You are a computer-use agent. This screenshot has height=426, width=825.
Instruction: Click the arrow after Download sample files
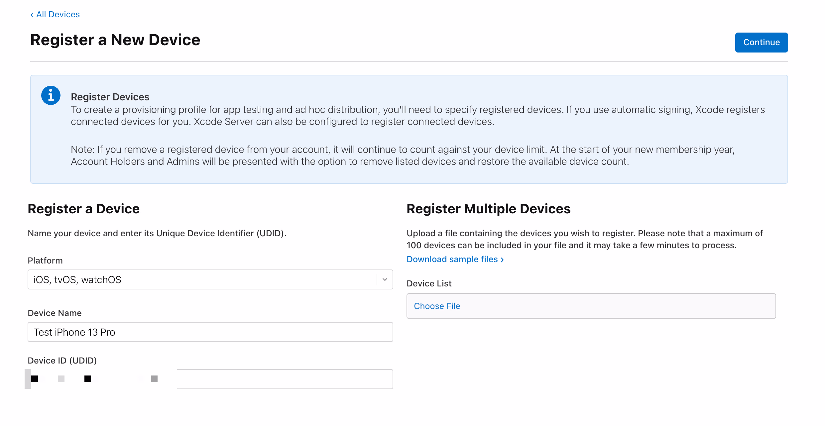502,260
